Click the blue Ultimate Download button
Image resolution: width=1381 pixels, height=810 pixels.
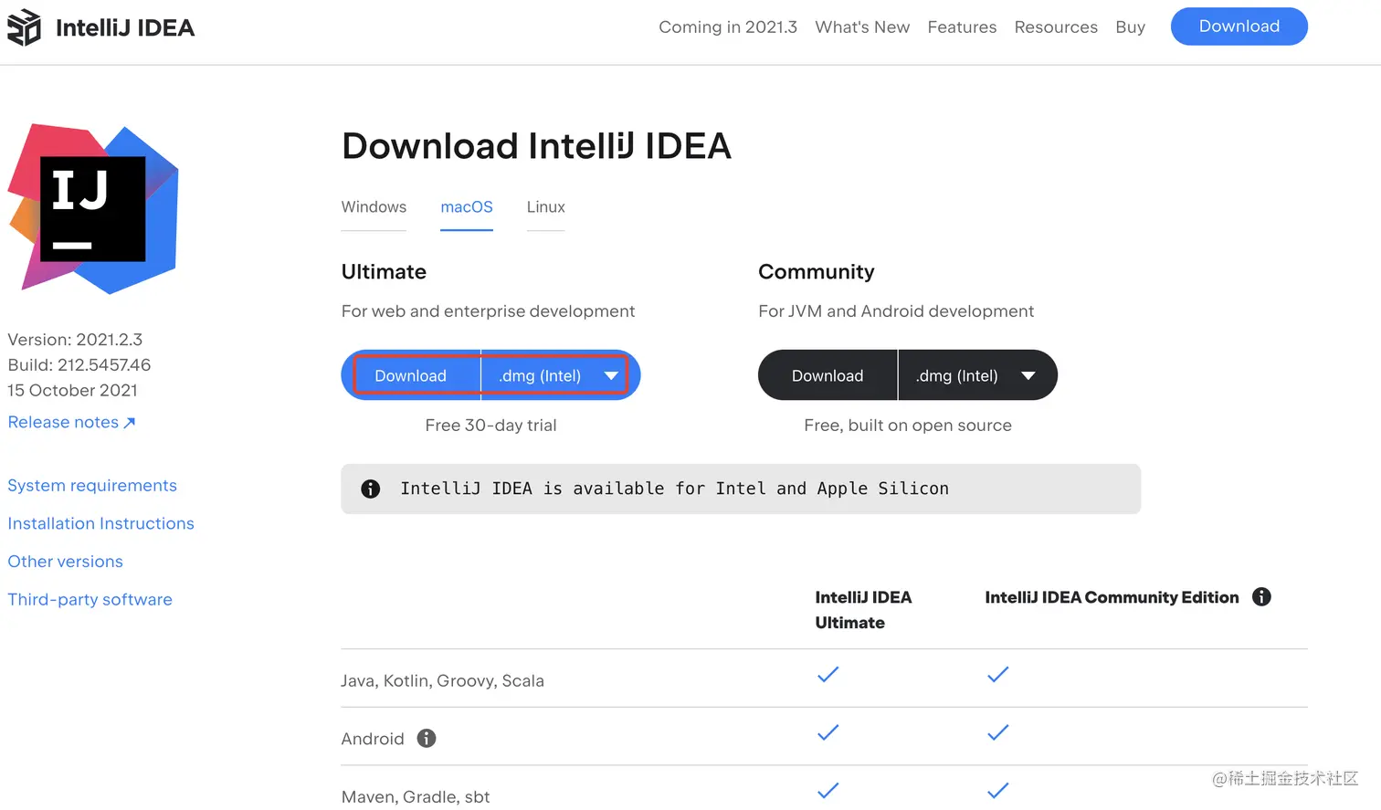(x=411, y=375)
